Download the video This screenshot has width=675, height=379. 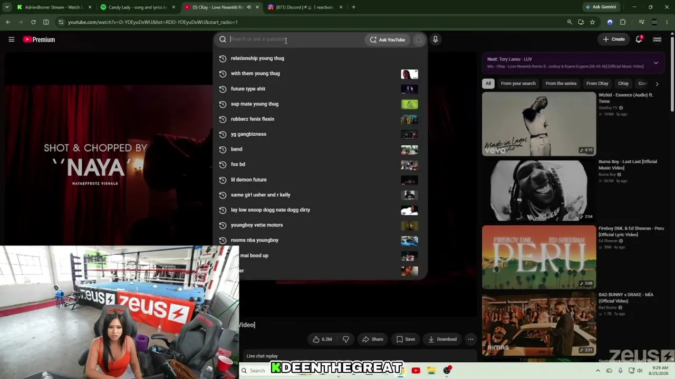click(442, 340)
